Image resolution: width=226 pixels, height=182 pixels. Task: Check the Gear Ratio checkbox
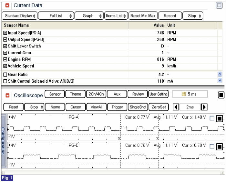click(5, 75)
